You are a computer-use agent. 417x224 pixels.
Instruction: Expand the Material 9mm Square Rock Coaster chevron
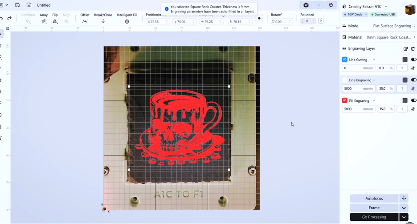tap(414, 37)
